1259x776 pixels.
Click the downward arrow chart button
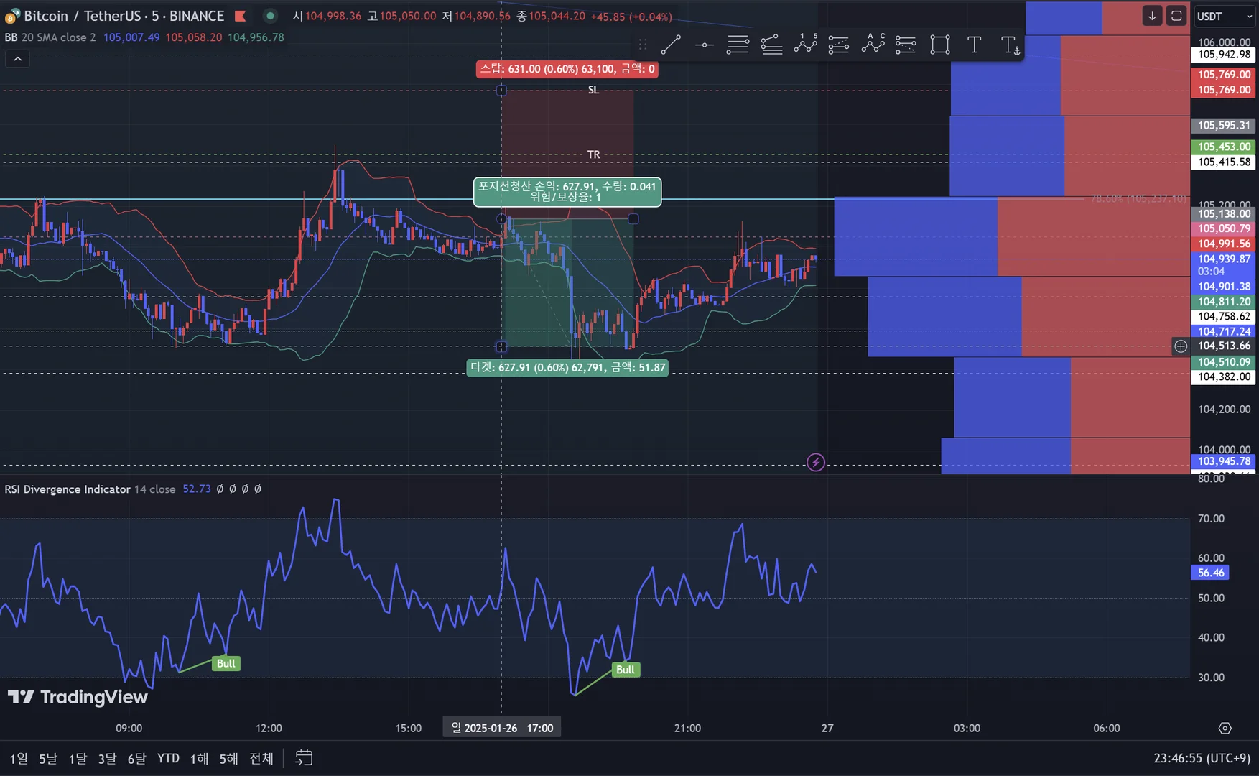pyautogui.click(x=1152, y=16)
